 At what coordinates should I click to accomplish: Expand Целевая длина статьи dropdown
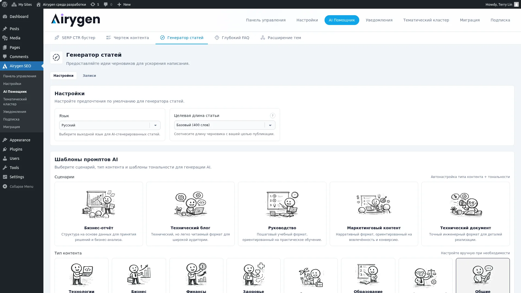[x=225, y=125]
